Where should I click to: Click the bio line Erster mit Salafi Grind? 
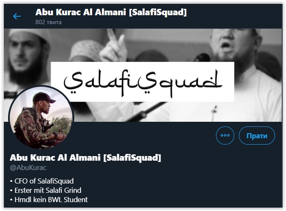(45, 190)
